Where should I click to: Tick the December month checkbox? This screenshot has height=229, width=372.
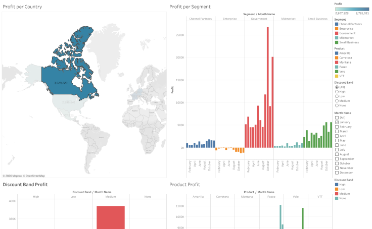coord(337,173)
